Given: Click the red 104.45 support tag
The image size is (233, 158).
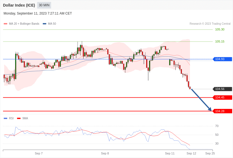Looking at the screenshot, I should coord(222,97).
